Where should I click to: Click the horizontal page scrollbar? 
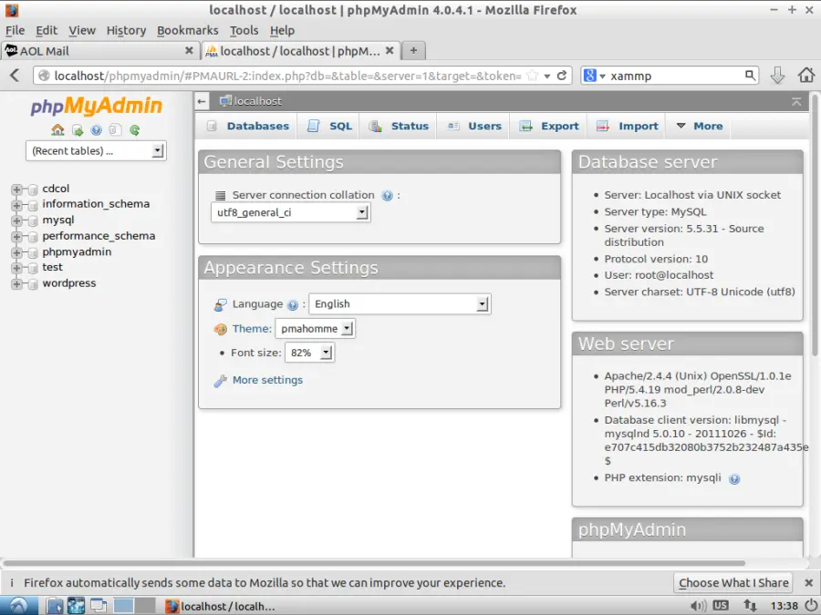[x=374, y=563]
